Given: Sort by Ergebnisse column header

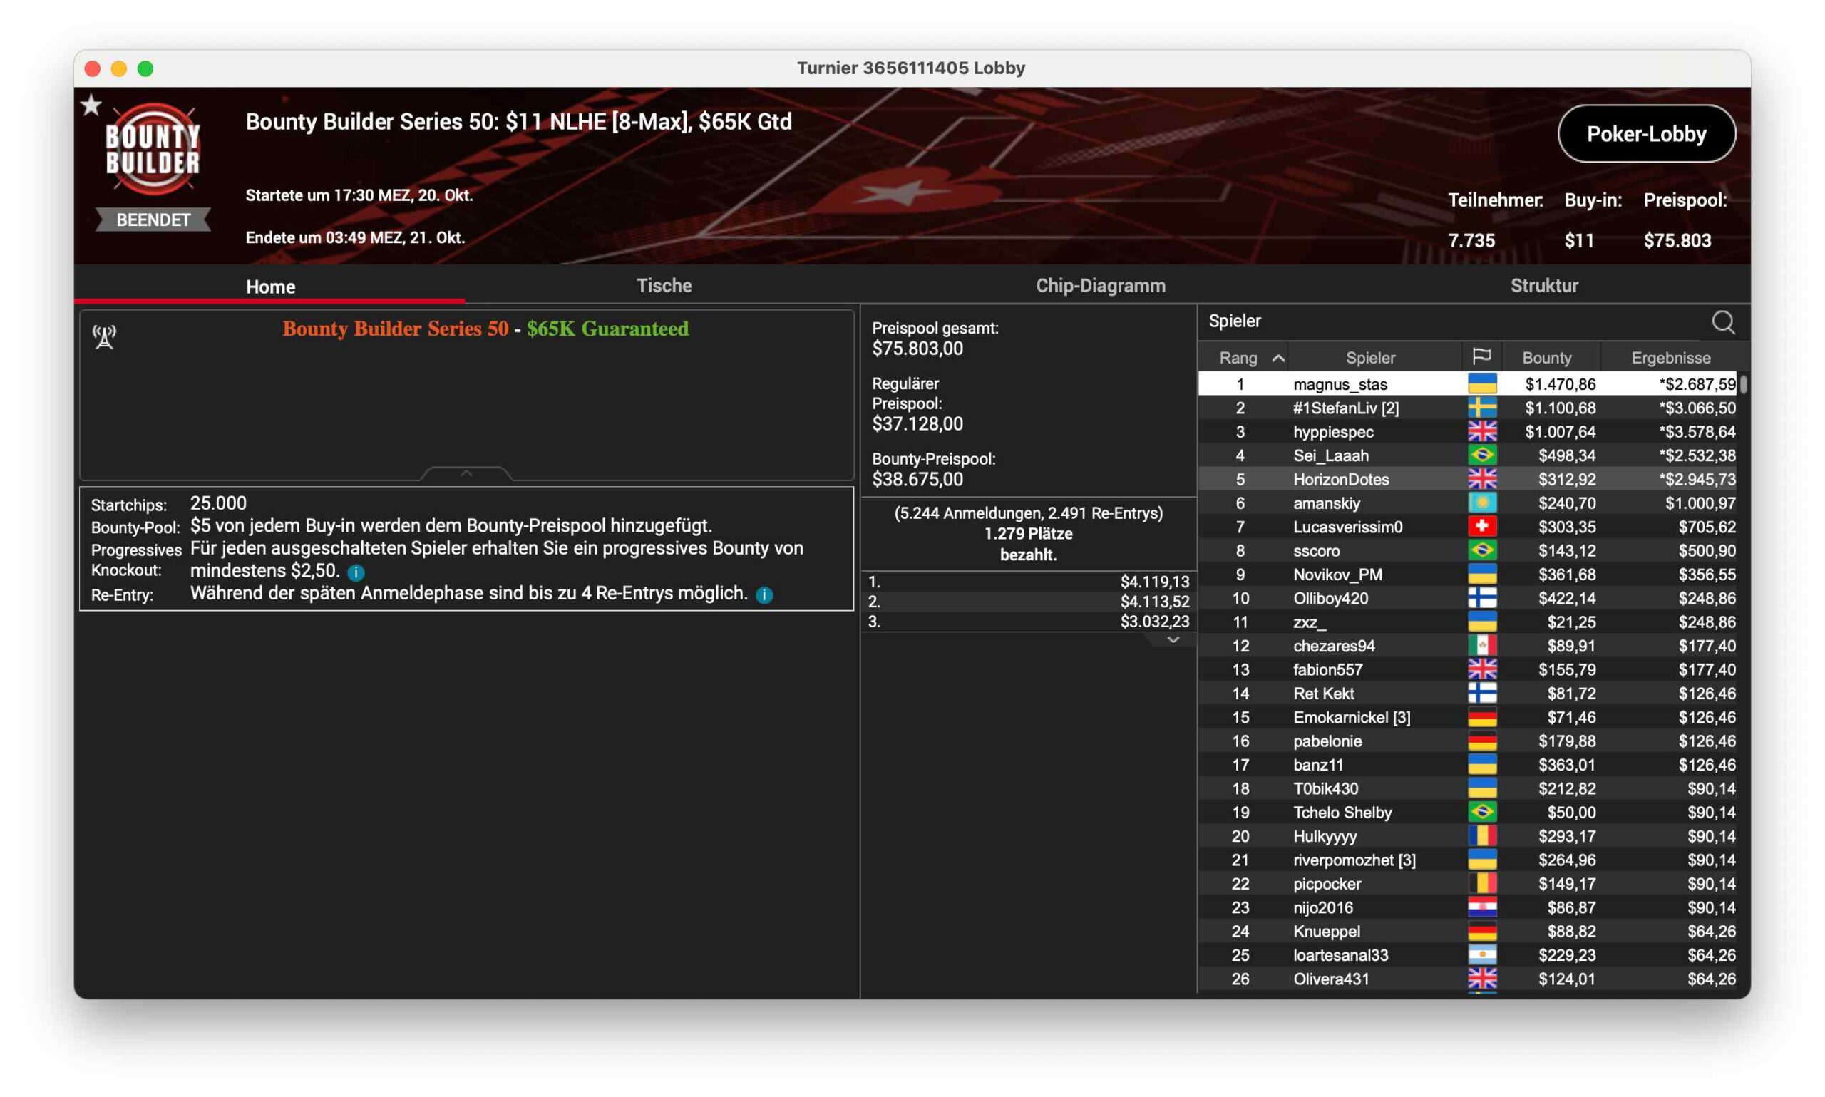Looking at the screenshot, I should 1670,358.
